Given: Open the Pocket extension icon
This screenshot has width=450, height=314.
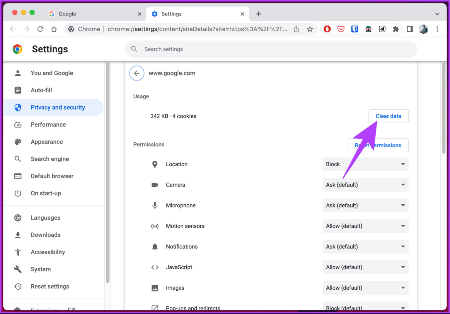Looking at the screenshot, I should 341,29.
